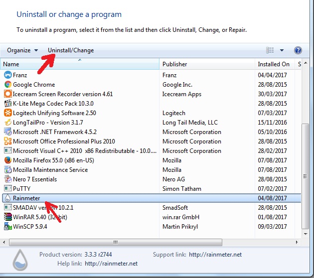Click the Nero 7 Essentials icon
Screen dimensions: 314x278
[x=8, y=179]
